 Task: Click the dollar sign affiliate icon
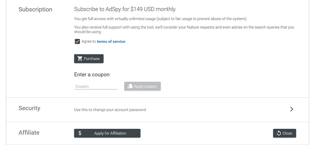point(80,133)
